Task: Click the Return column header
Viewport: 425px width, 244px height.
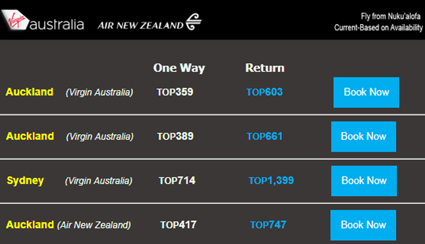Action: click(265, 68)
